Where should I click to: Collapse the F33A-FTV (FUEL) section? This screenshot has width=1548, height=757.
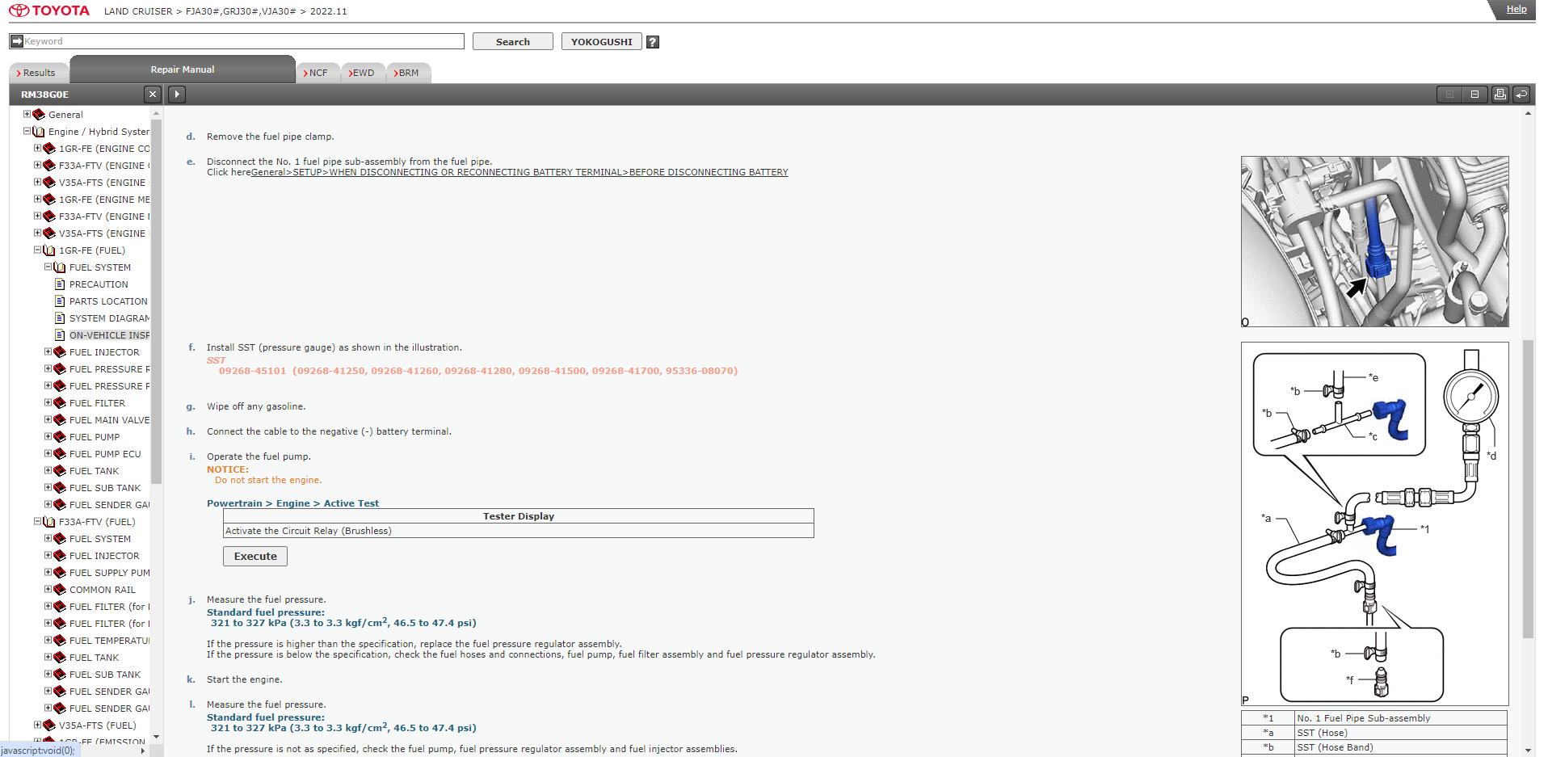click(37, 522)
